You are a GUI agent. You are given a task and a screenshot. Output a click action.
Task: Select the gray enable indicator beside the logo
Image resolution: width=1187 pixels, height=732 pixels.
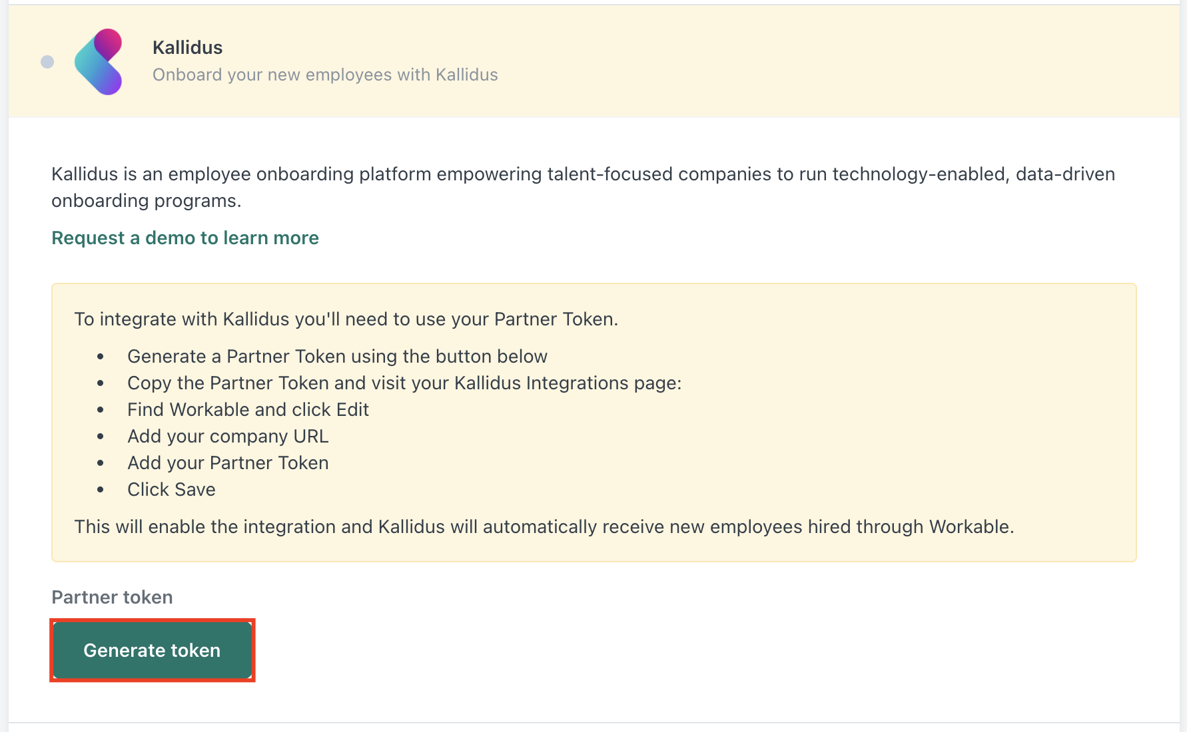pyautogui.click(x=46, y=61)
